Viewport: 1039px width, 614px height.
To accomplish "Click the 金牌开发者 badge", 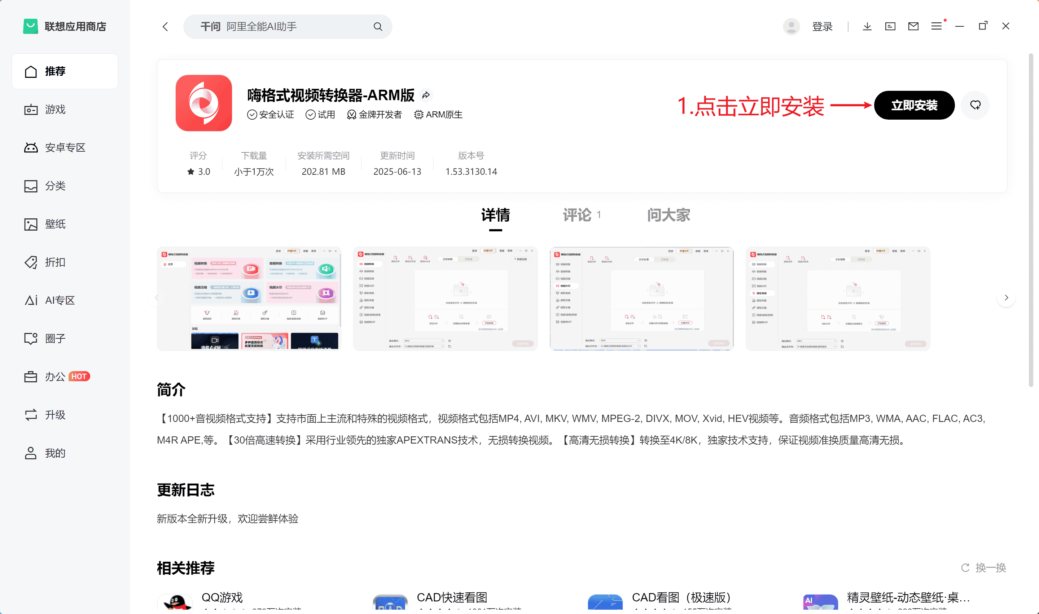I will [374, 115].
